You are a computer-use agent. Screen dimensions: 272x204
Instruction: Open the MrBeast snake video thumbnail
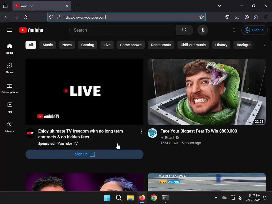point(206,92)
